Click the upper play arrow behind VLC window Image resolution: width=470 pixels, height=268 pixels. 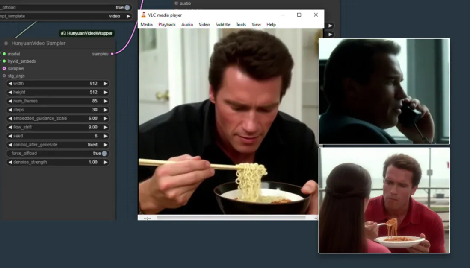point(330,26)
